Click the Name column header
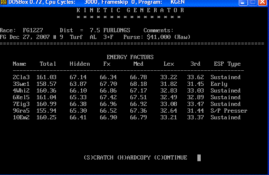Screen dimensions: 269x175 [x=19, y=64]
